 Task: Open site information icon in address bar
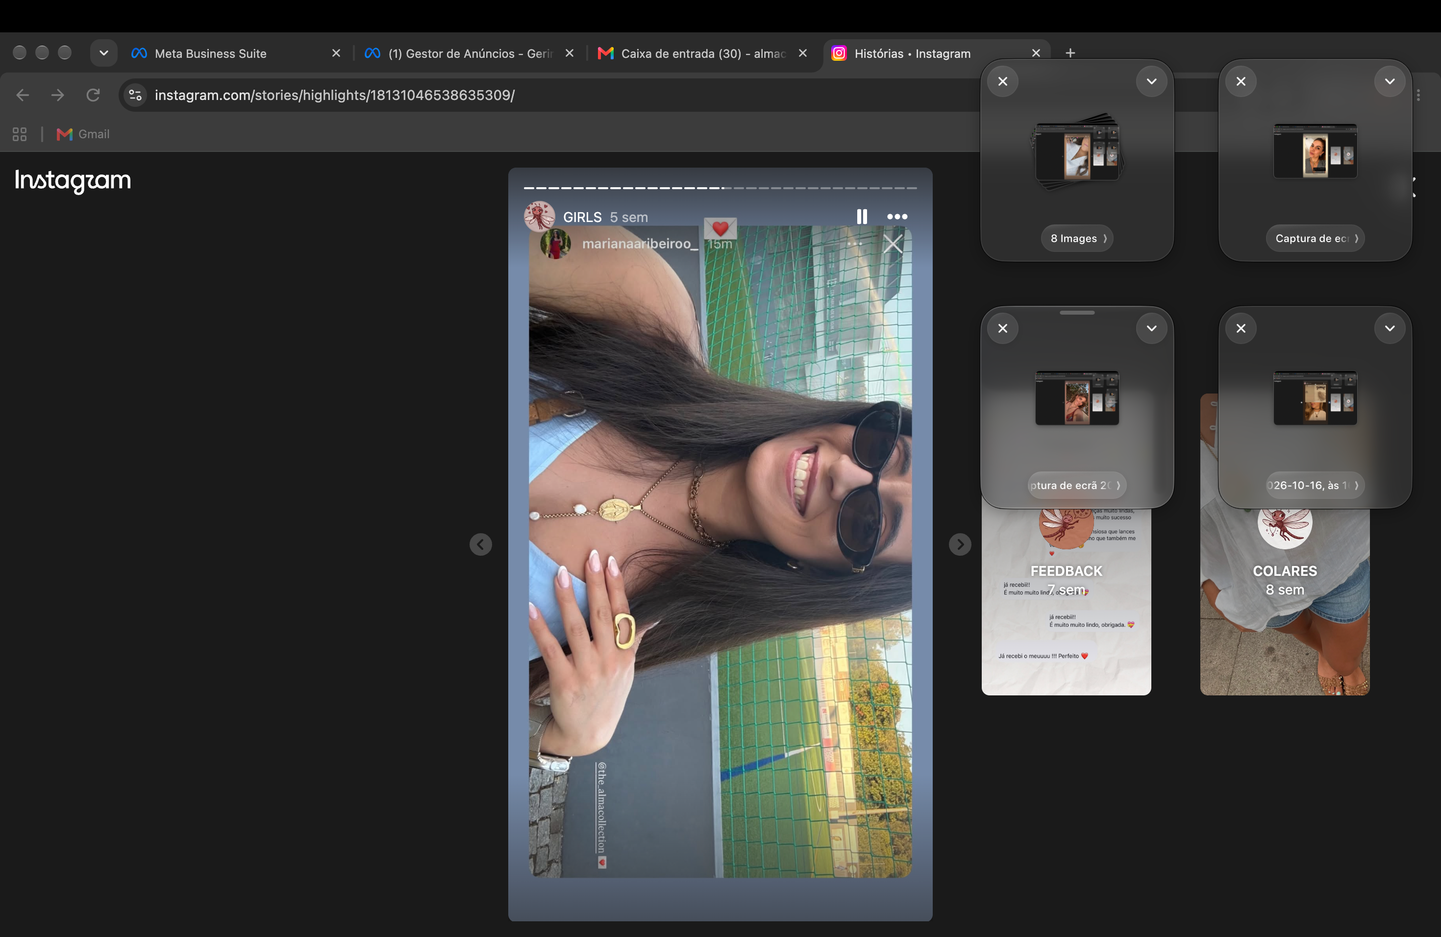(136, 95)
